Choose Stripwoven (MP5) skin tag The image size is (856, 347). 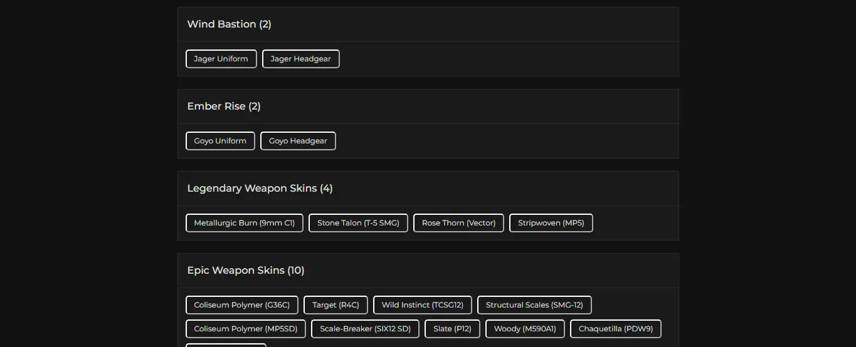tap(551, 223)
